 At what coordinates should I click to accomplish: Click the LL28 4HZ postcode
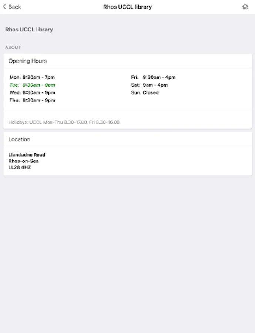tap(20, 168)
